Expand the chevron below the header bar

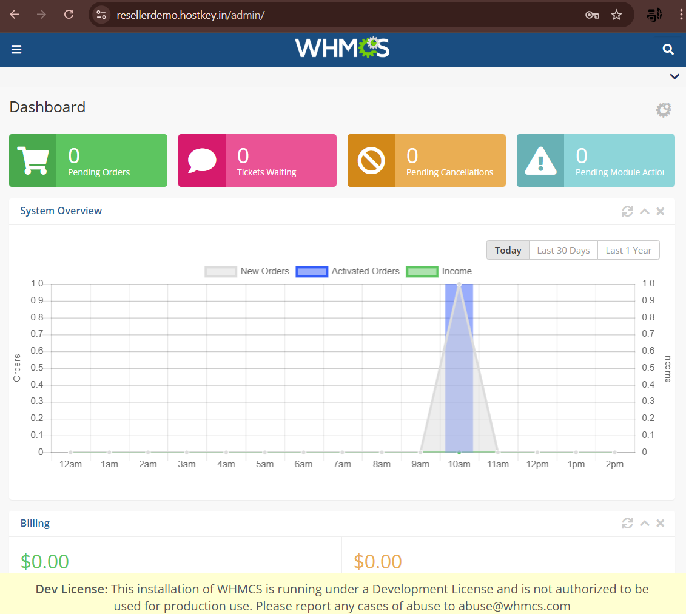tap(674, 76)
